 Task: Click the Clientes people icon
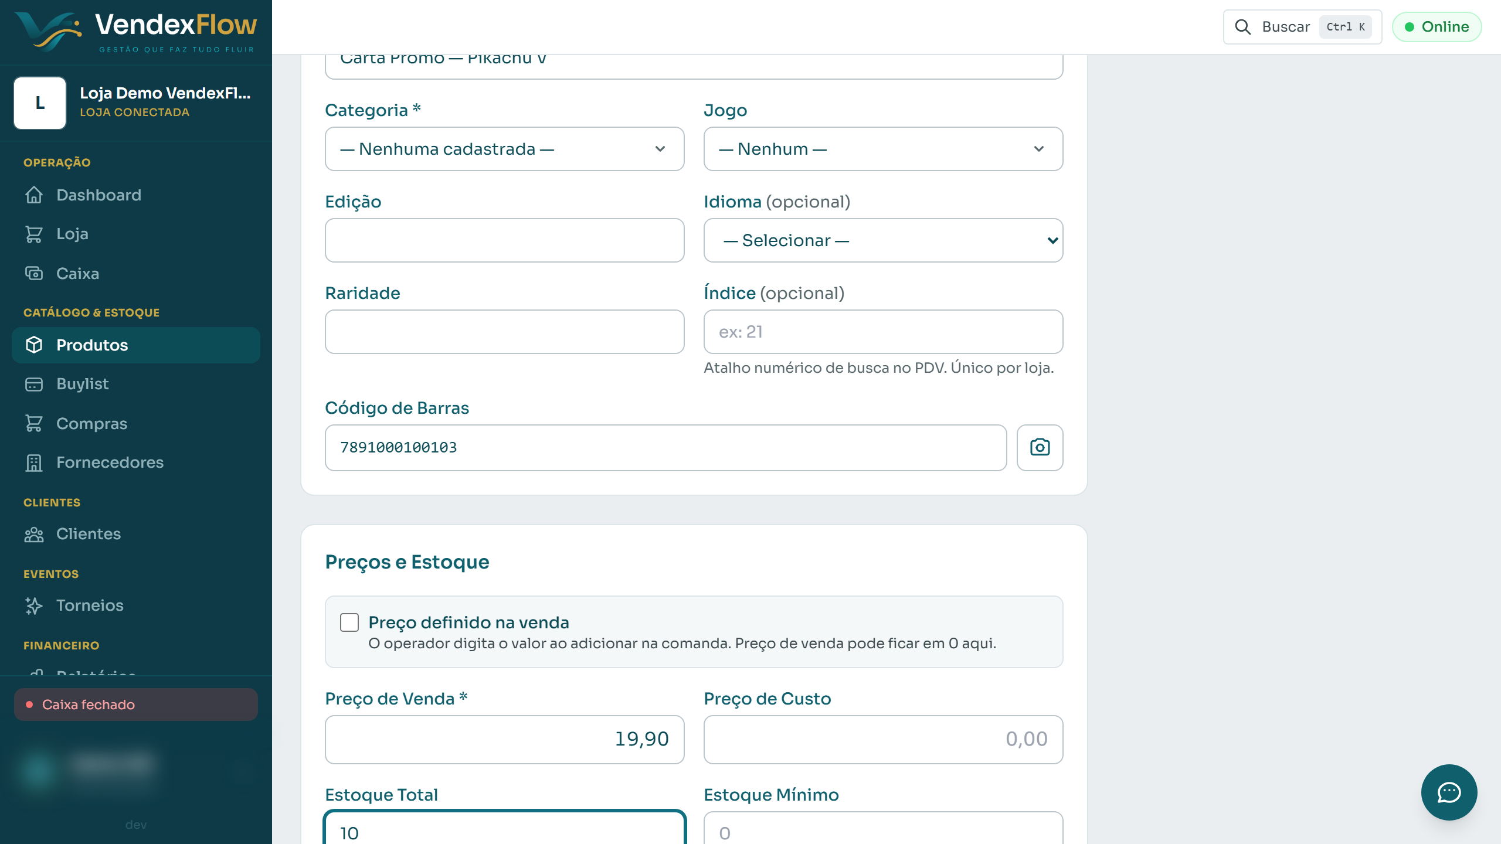point(34,534)
